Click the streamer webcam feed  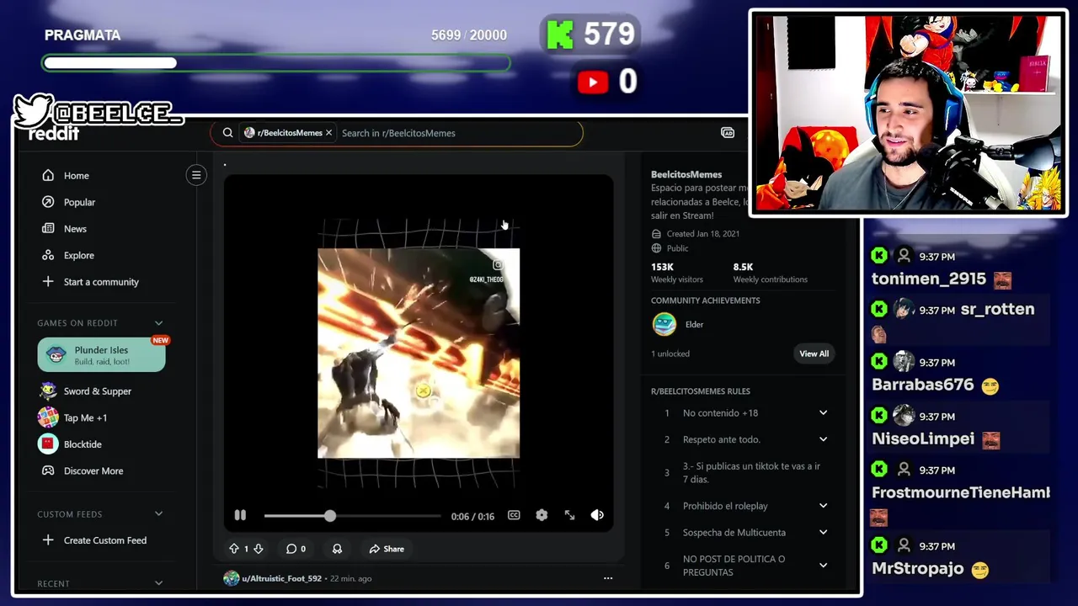[x=908, y=113]
